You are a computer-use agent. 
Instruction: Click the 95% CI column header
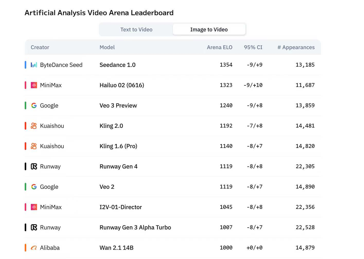pos(253,47)
